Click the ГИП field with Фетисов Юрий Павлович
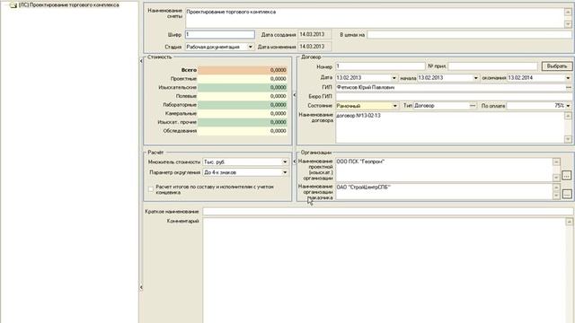The height and width of the screenshot is (323, 575). (x=450, y=88)
